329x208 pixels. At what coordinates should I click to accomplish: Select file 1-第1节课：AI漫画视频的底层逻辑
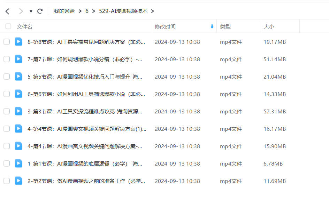(x=85, y=163)
